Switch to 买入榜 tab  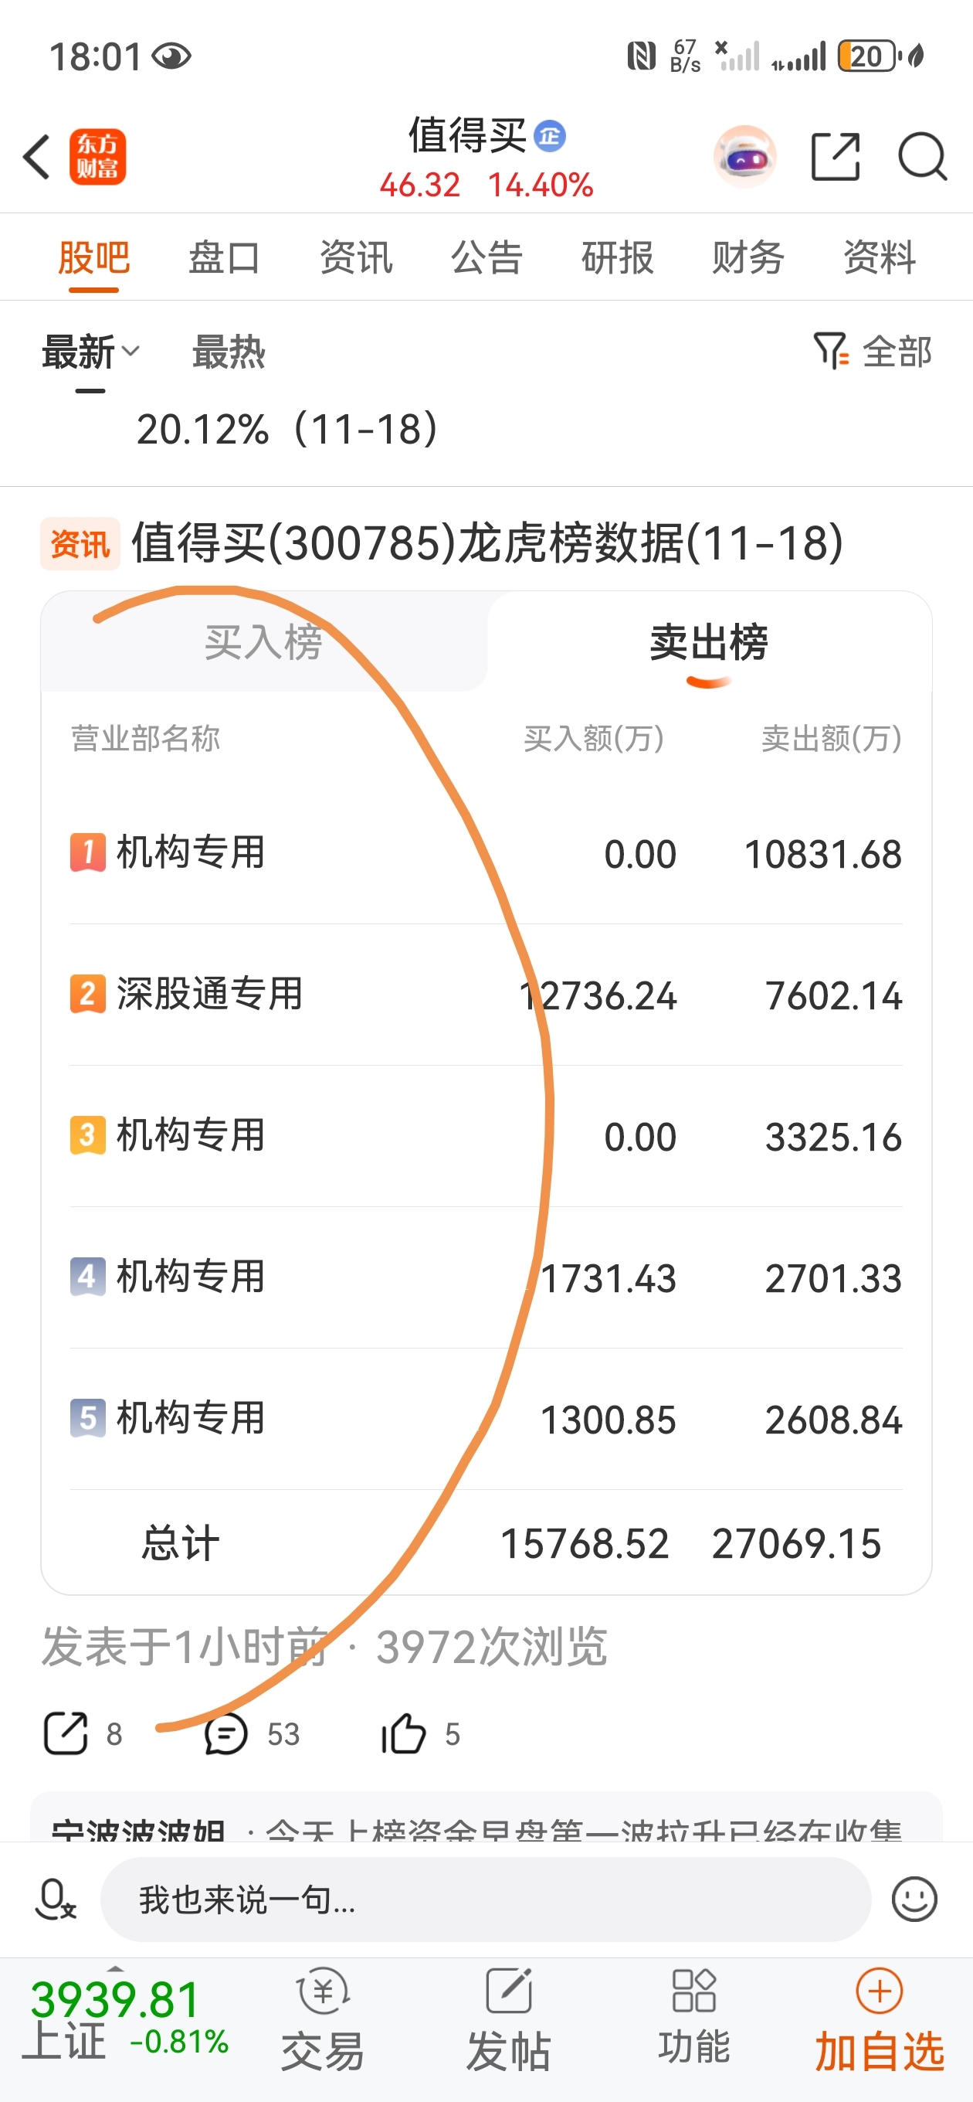(x=263, y=642)
